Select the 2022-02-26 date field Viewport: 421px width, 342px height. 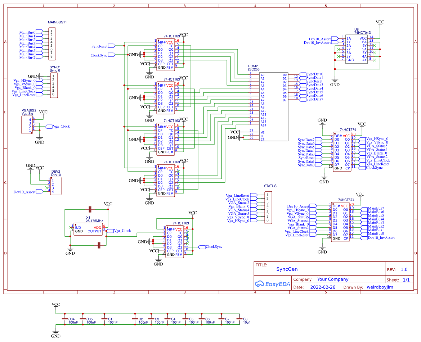(x=322, y=287)
